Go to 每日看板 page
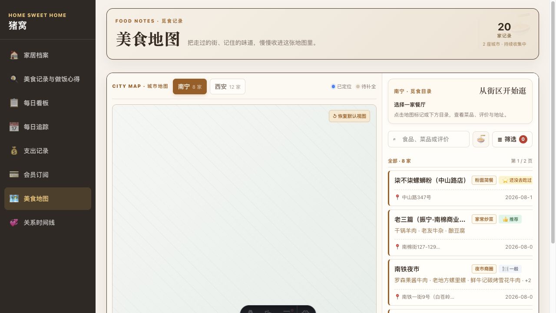 click(x=48, y=103)
